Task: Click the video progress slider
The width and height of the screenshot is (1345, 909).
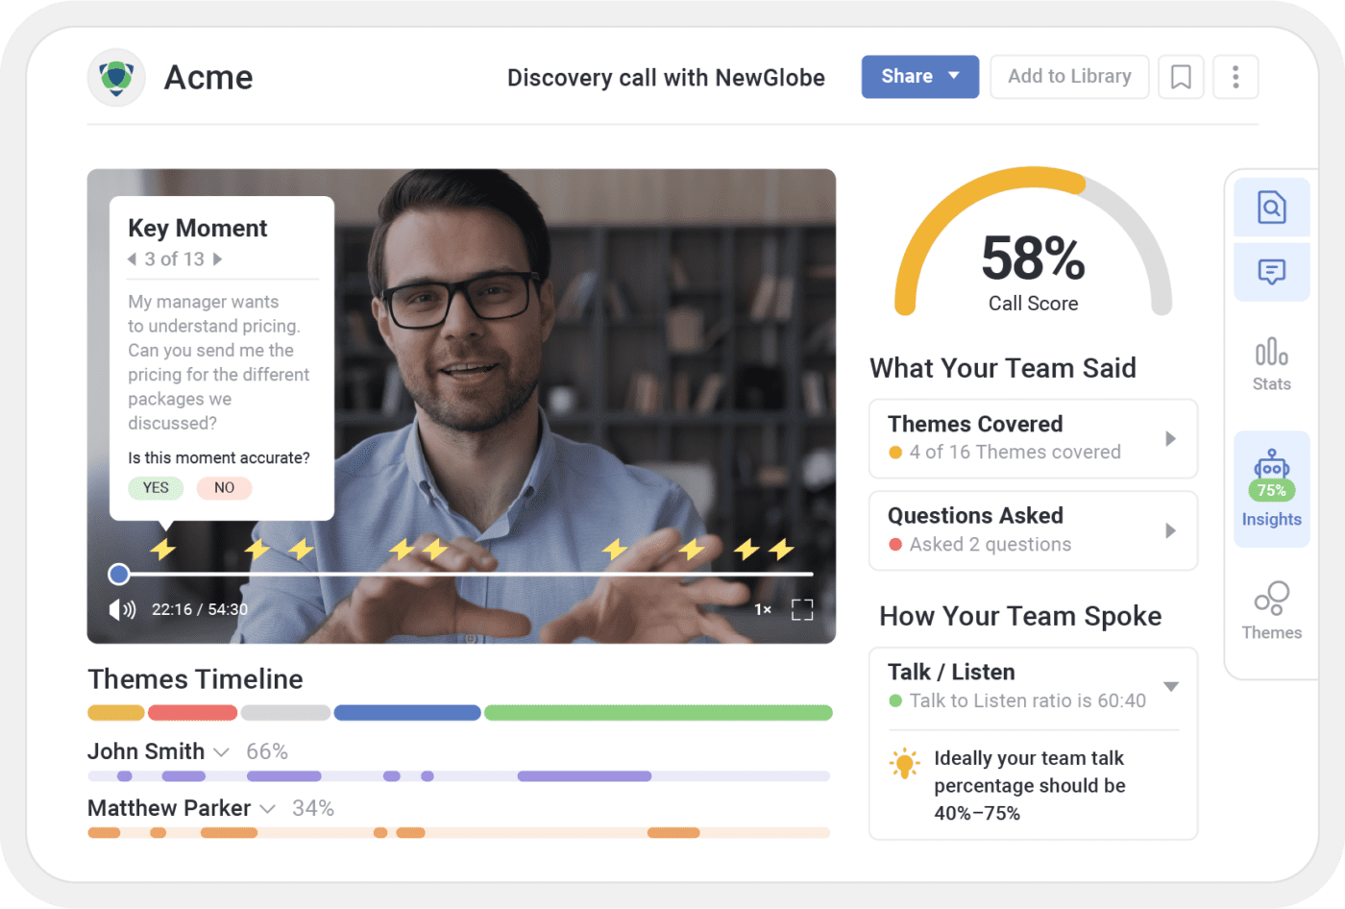Action: tap(118, 574)
